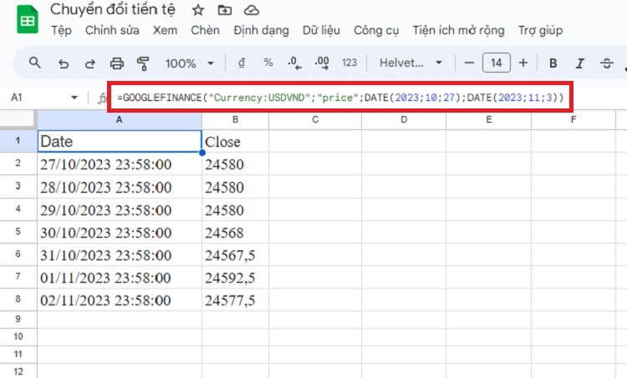The height and width of the screenshot is (378, 627).
Task: Select cell with value 24592,5
Action: coord(235,277)
